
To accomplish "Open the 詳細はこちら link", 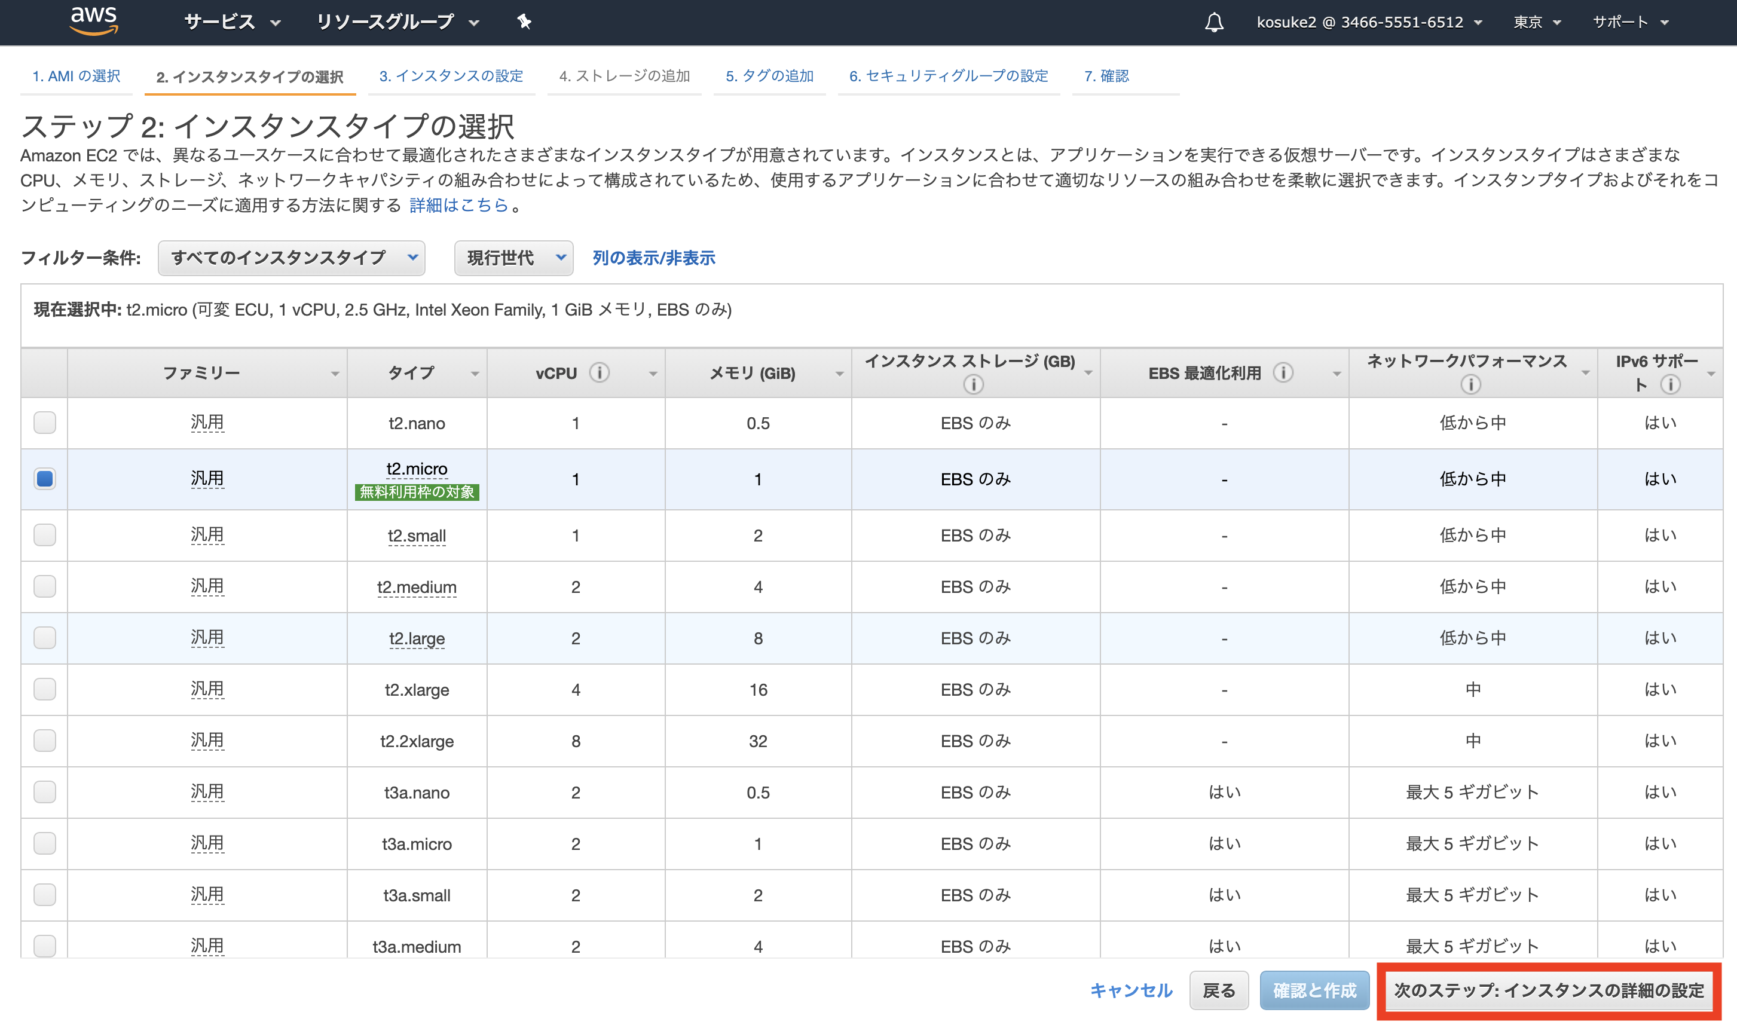I will click(458, 206).
